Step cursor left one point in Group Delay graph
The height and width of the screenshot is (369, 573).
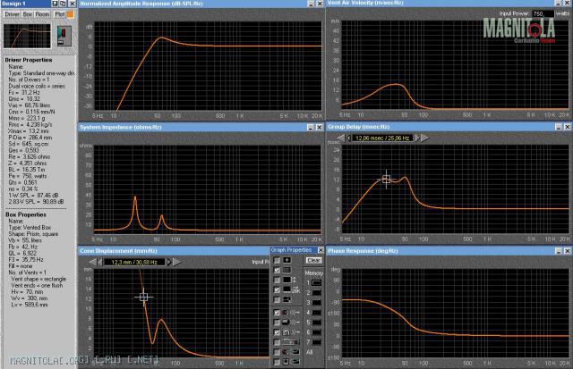click(x=348, y=138)
